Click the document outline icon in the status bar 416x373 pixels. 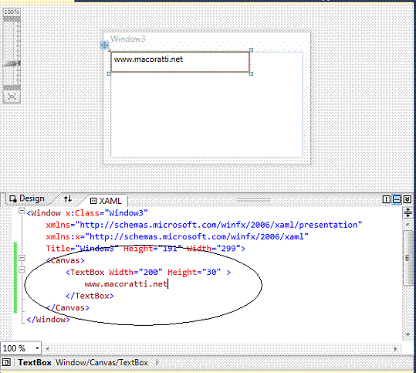point(6,362)
